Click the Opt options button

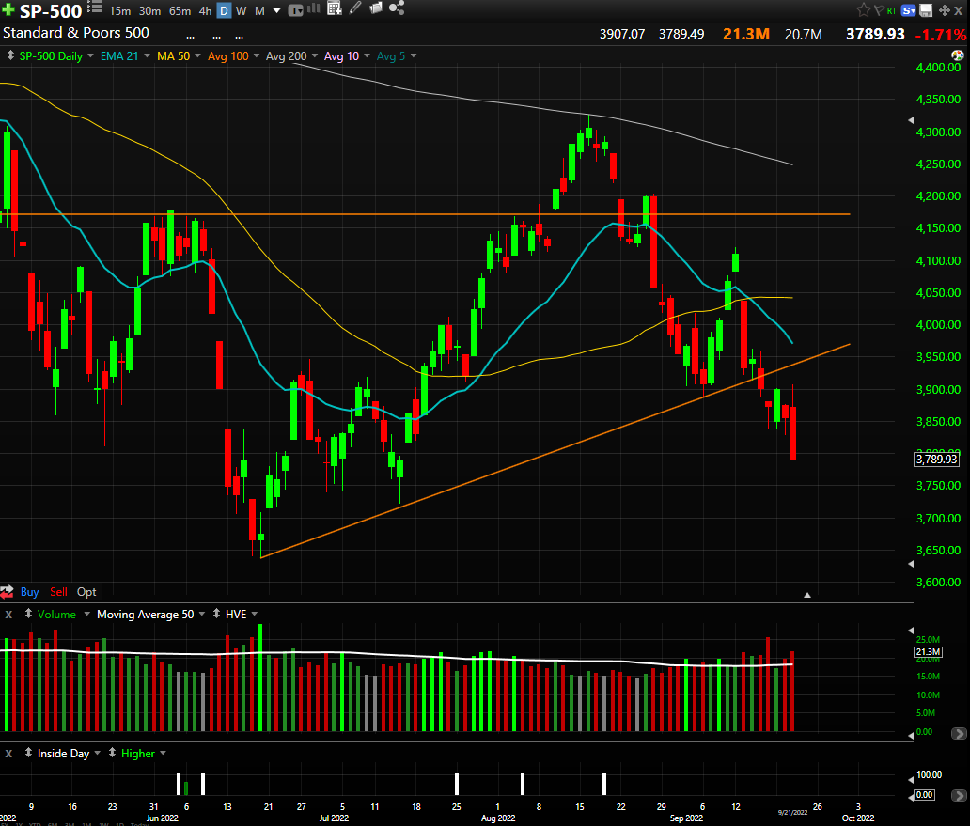[x=86, y=592]
